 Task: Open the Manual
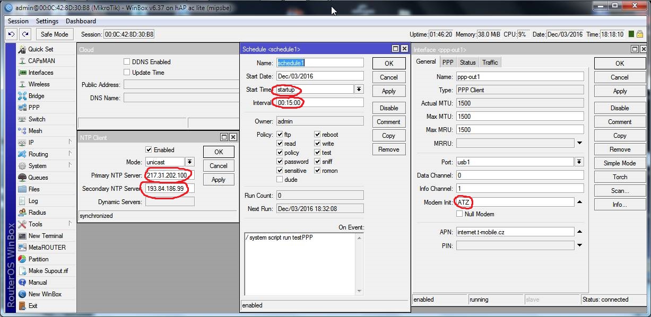click(38, 283)
